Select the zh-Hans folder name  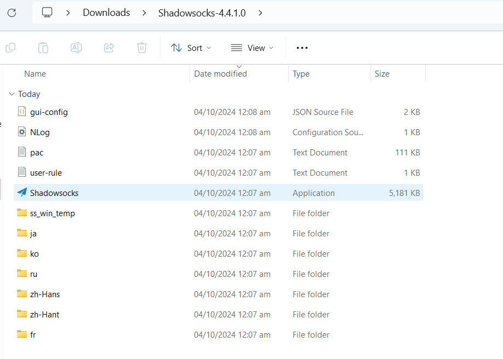(x=45, y=294)
